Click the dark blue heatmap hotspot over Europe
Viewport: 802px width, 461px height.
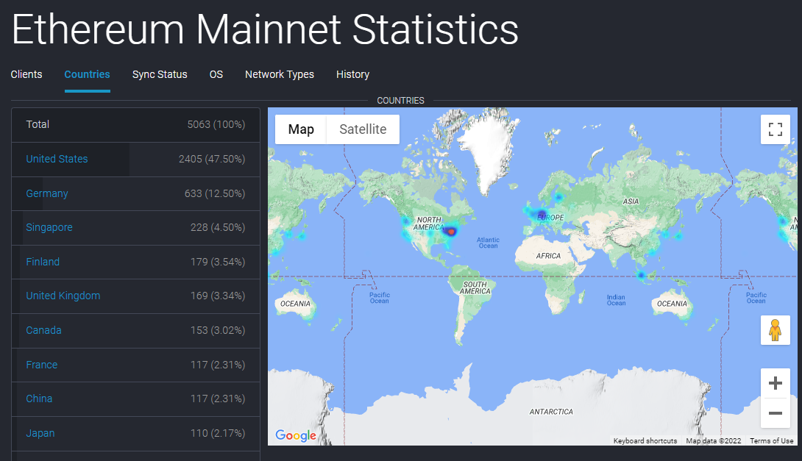(x=541, y=214)
